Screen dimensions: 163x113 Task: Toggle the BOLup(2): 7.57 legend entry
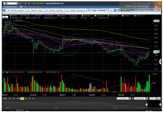pos(16,18)
